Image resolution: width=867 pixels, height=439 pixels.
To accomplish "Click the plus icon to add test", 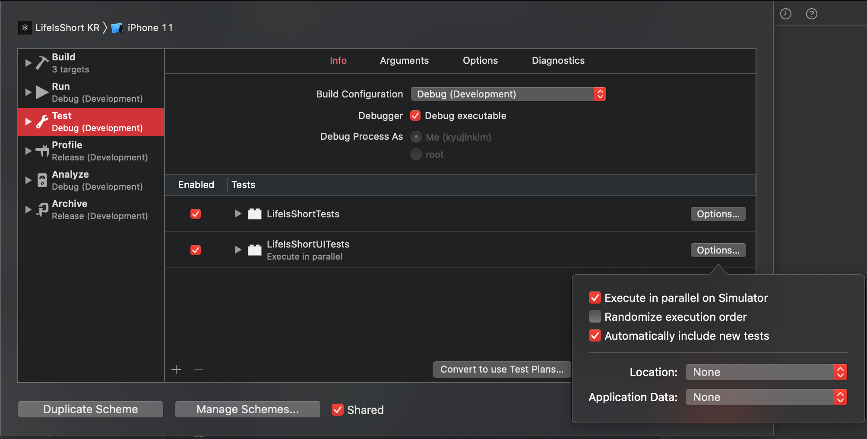I will point(176,370).
